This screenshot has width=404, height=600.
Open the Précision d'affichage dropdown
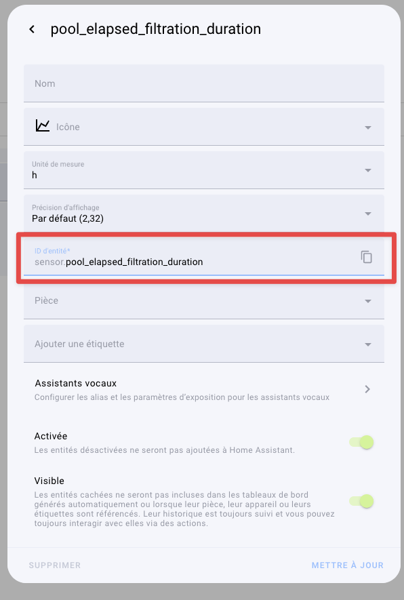[x=204, y=213]
